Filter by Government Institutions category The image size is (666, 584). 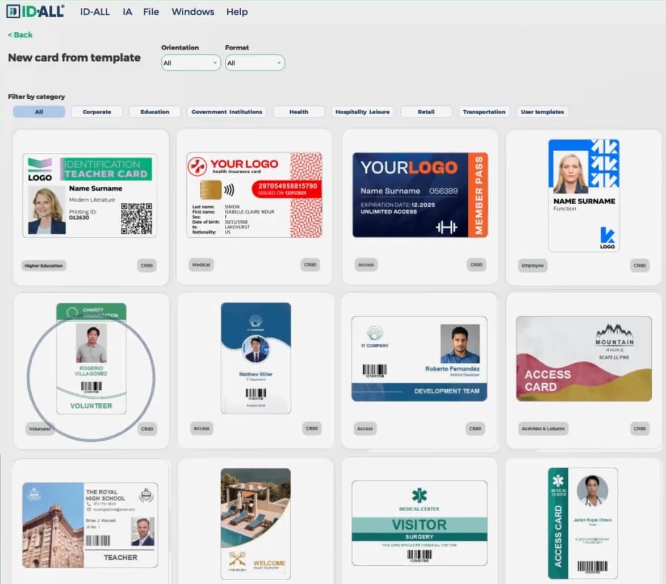click(227, 112)
